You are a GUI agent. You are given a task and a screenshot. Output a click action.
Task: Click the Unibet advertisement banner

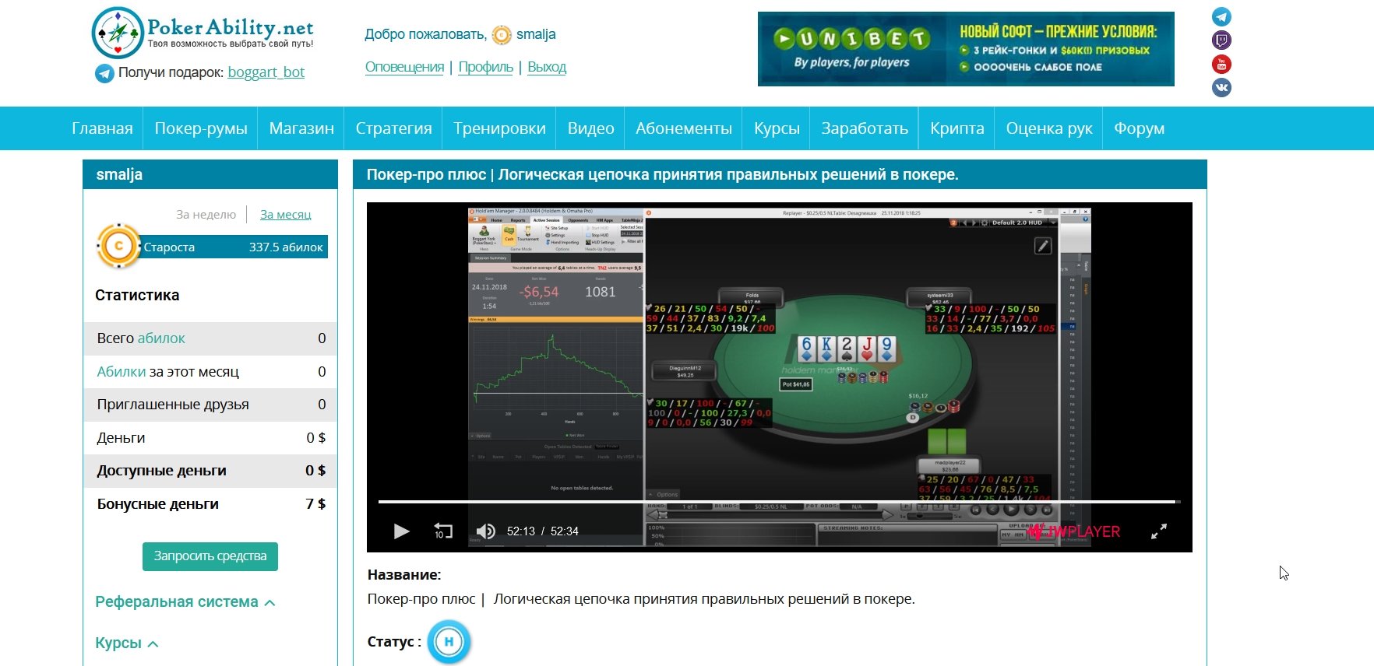point(966,48)
